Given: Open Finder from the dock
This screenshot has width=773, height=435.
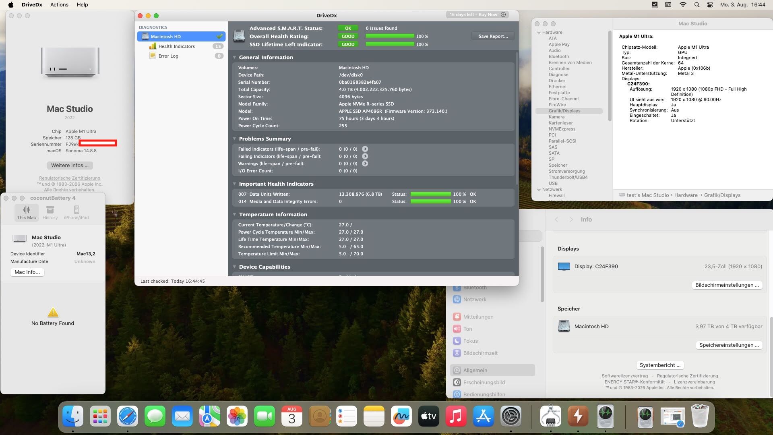Looking at the screenshot, I should (x=73, y=416).
